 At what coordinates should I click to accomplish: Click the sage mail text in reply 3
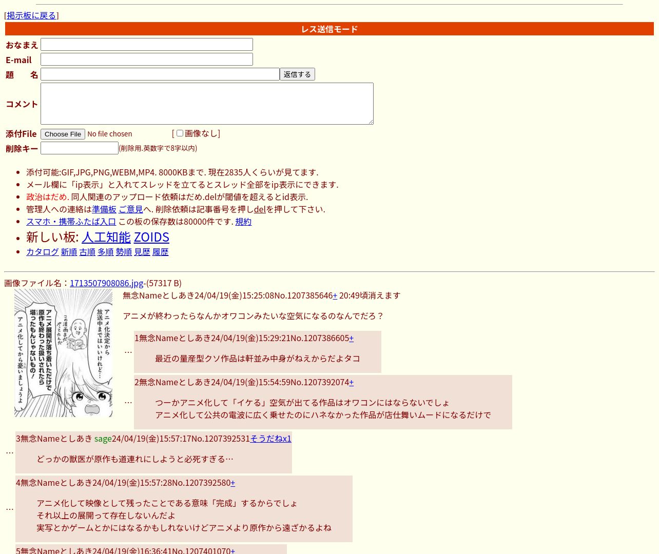point(103,439)
